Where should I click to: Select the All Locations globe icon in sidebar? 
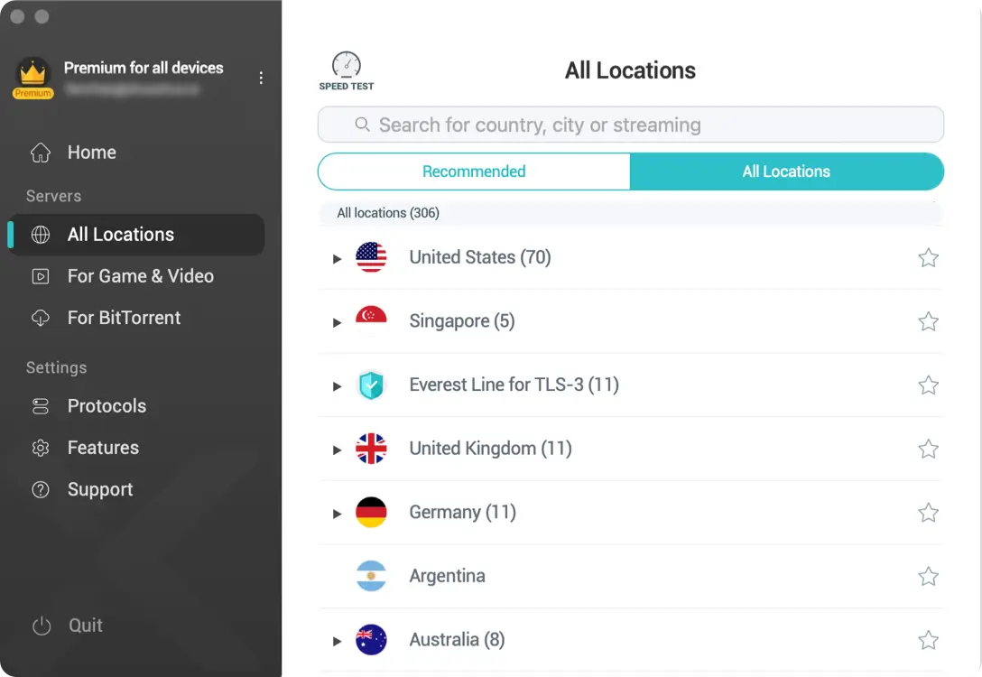click(41, 234)
